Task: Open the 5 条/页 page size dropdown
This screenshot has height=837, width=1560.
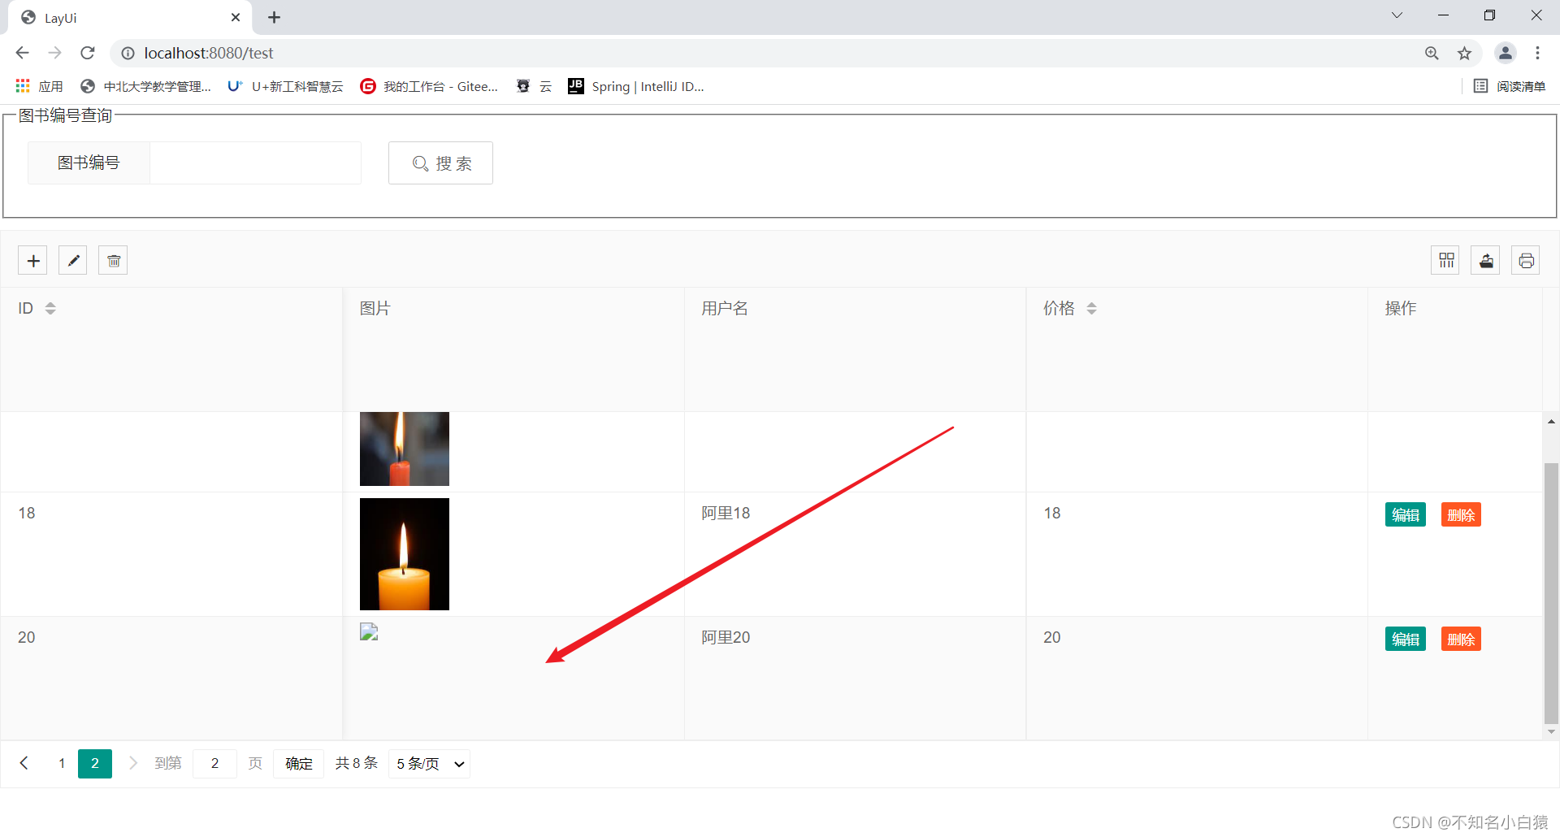Action: [x=429, y=763]
